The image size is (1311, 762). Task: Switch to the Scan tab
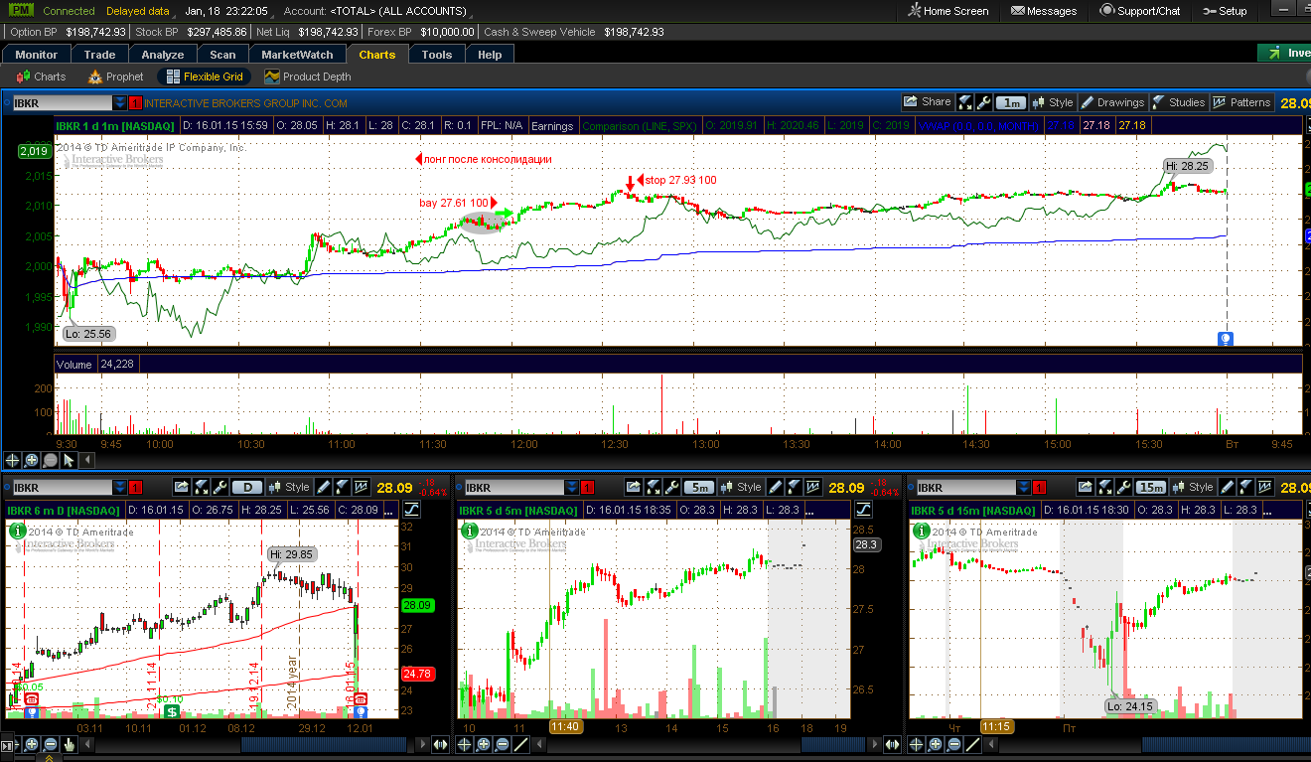tap(222, 55)
